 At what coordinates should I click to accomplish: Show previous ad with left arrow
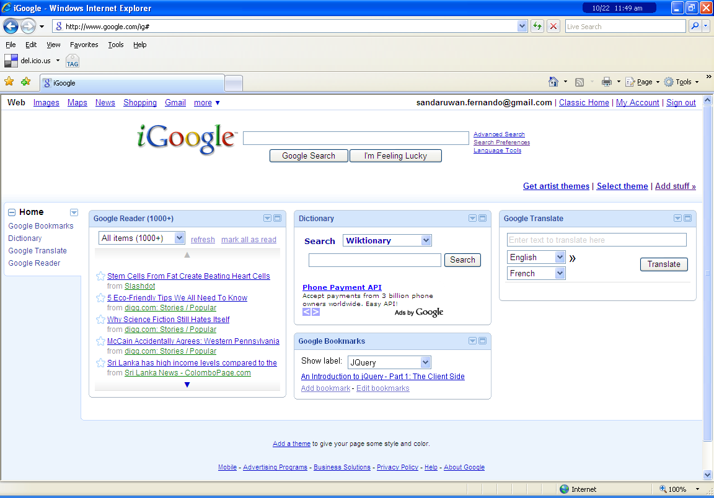point(306,312)
